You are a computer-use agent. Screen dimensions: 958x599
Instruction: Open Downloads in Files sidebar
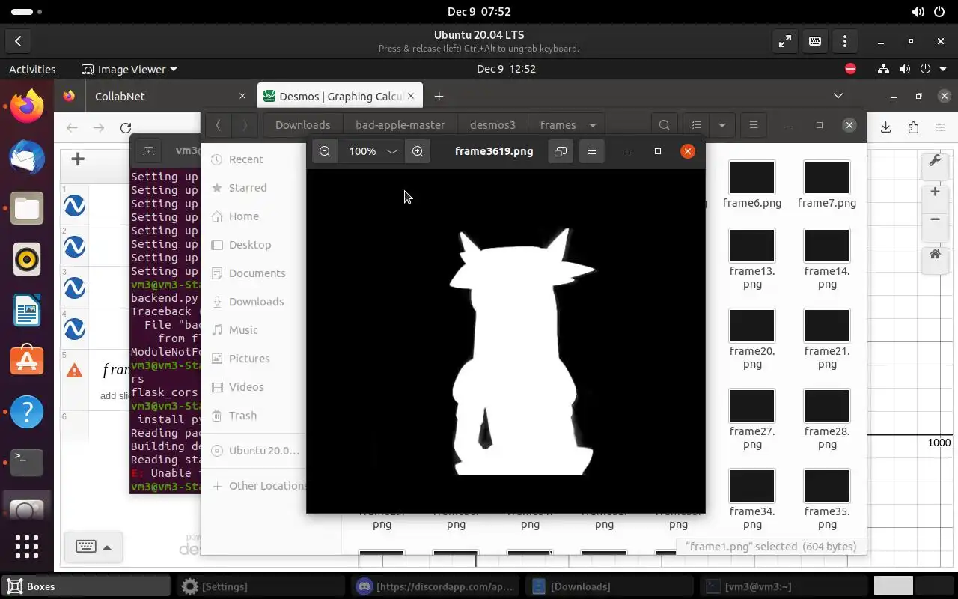pos(254,302)
